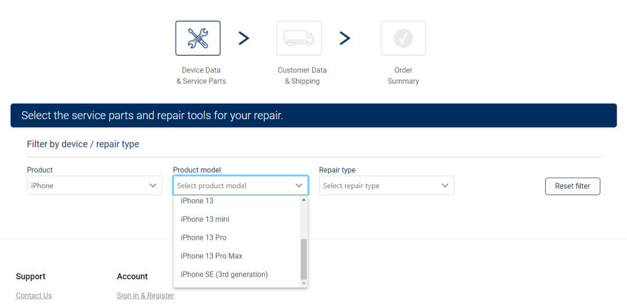627x305 pixels.
Task: Open the Product dropdown showing iPhone
Action: tap(94, 186)
